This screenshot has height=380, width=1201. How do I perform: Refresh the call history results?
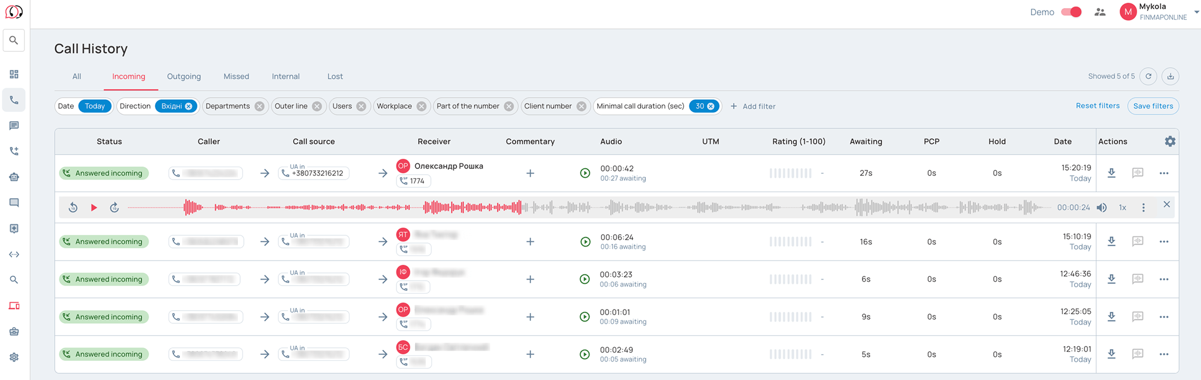pos(1148,76)
